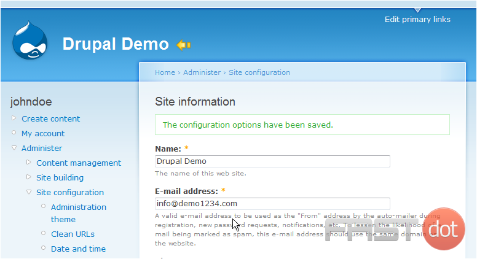Screen dimensions: 477x259
Task: Click the Administration theme bullet icon
Action: coord(43,206)
